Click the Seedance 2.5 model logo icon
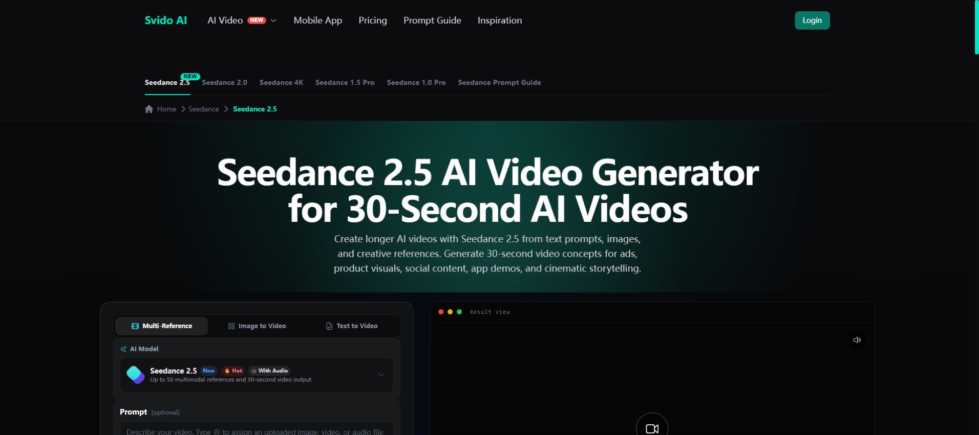This screenshot has width=979, height=435. (x=136, y=375)
